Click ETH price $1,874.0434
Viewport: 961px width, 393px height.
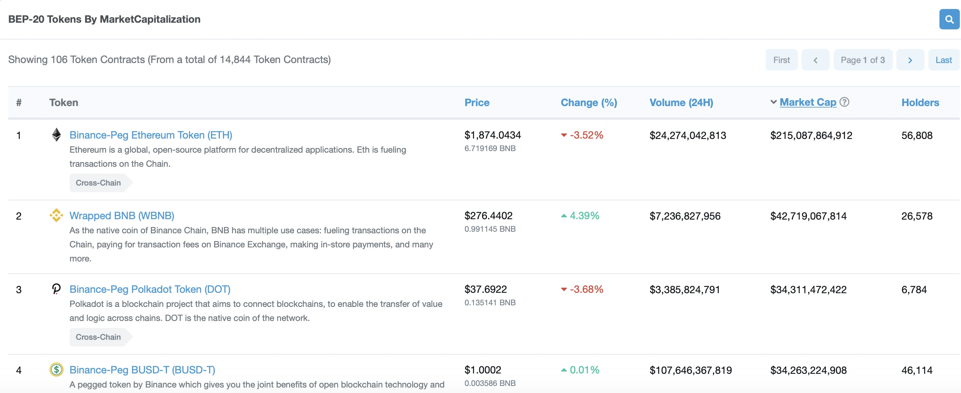pos(493,135)
